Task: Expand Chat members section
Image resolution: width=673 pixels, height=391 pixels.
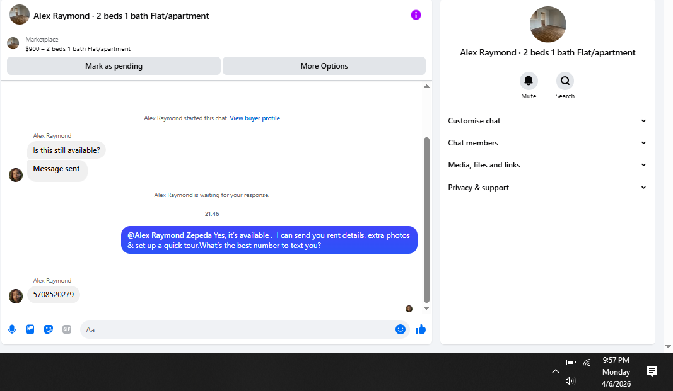Action: coord(547,142)
